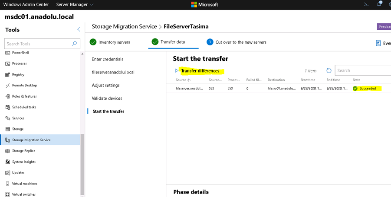Click the green Succeeded status icon
Screen dimensions: 391x197
pyautogui.click(x=355, y=88)
